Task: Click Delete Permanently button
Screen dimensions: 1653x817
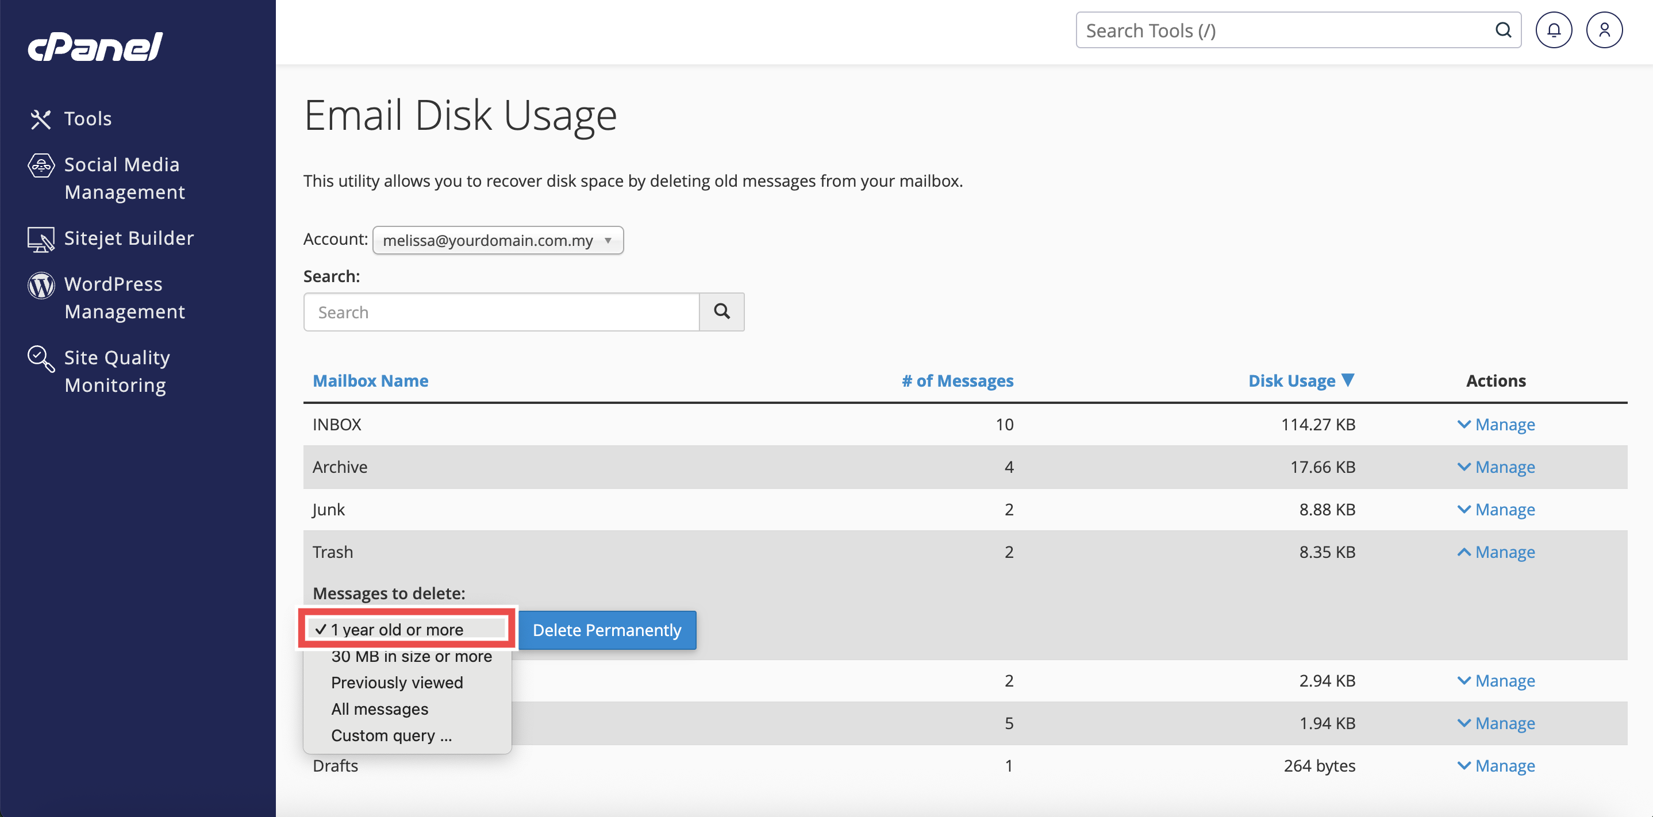Action: pyautogui.click(x=606, y=630)
